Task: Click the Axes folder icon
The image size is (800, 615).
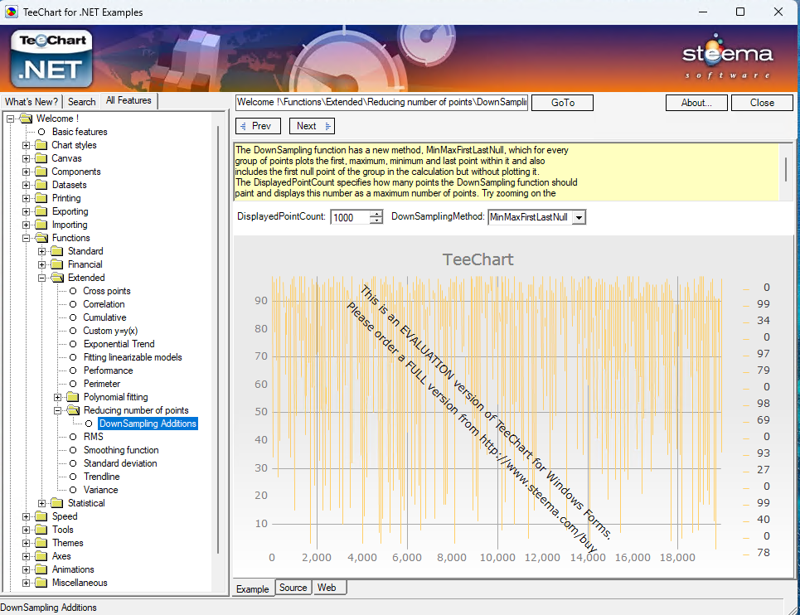Action: pyautogui.click(x=41, y=556)
